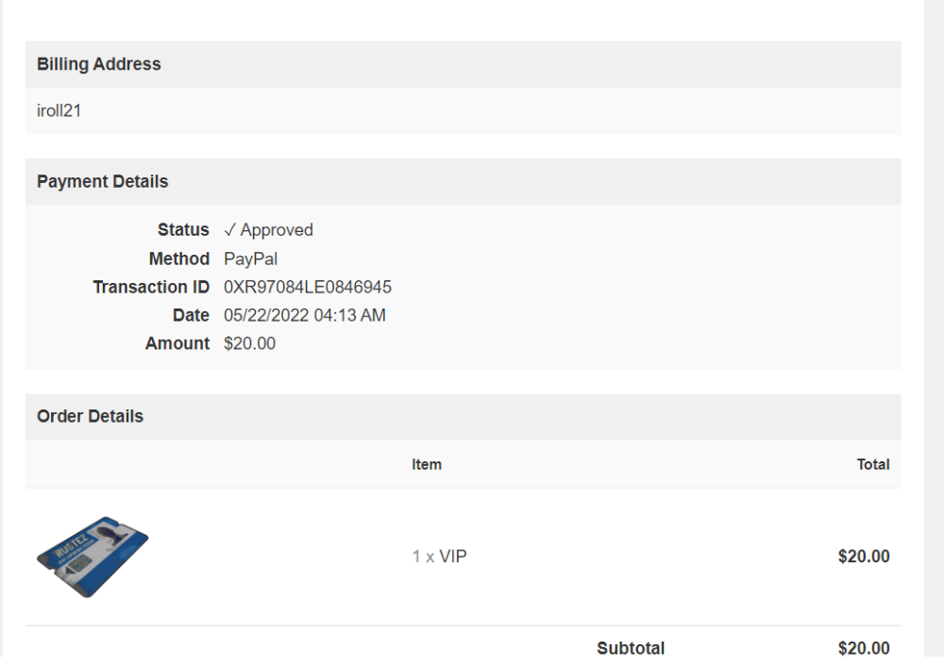Click the PayPal payment method value
Screen dimensions: 944x667
click(250, 258)
